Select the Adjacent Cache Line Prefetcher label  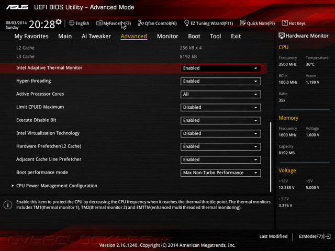tap(49, 159)
